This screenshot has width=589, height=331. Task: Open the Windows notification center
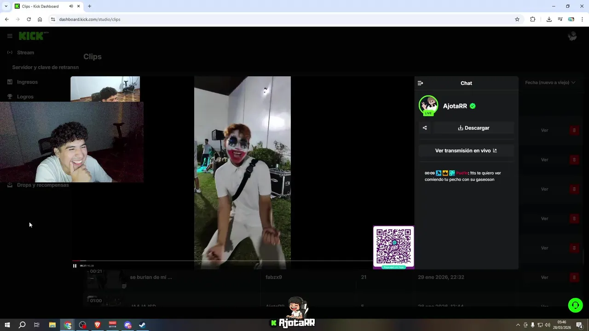580,325
